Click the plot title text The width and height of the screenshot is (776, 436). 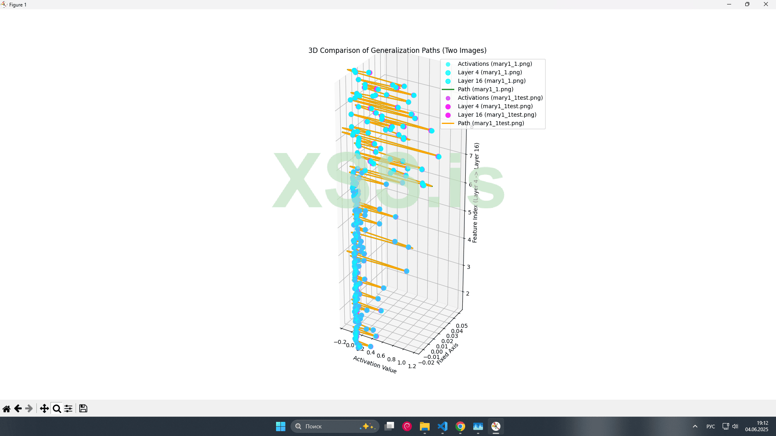click(397, 50)
